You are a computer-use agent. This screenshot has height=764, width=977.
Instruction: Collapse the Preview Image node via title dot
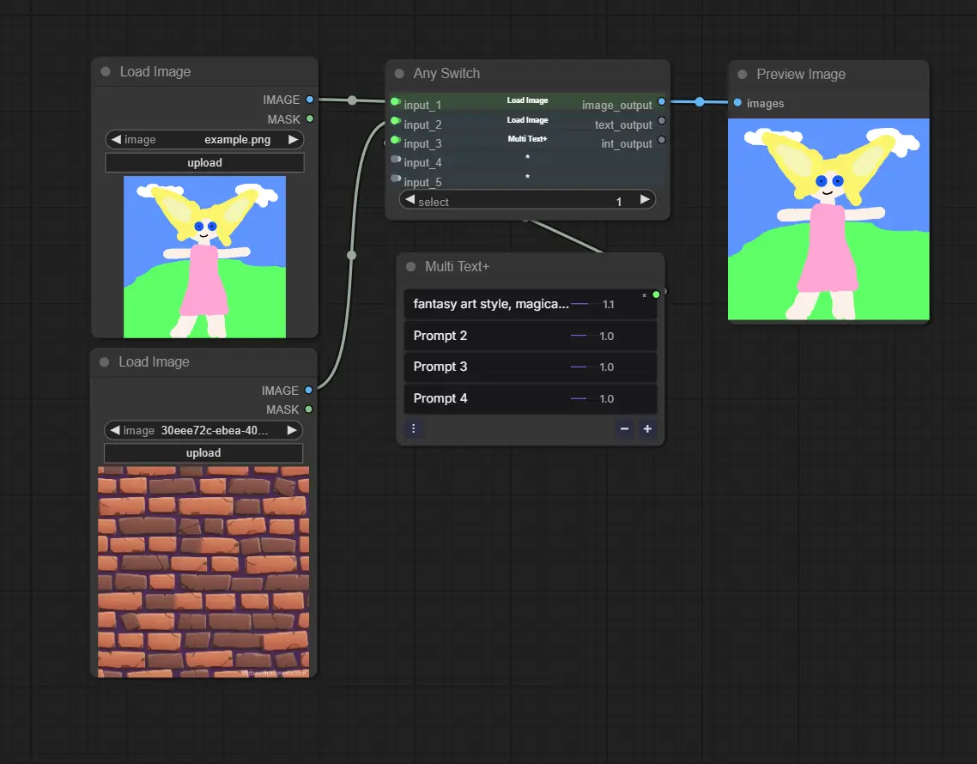pyautogui.click(x=743, y=75)
